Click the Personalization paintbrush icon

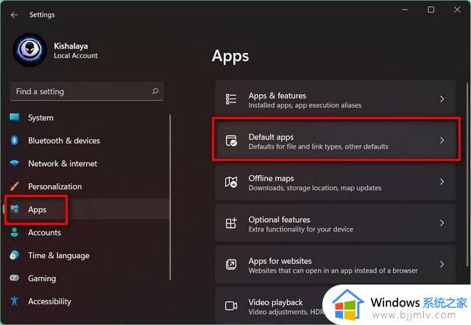point(15,186)
